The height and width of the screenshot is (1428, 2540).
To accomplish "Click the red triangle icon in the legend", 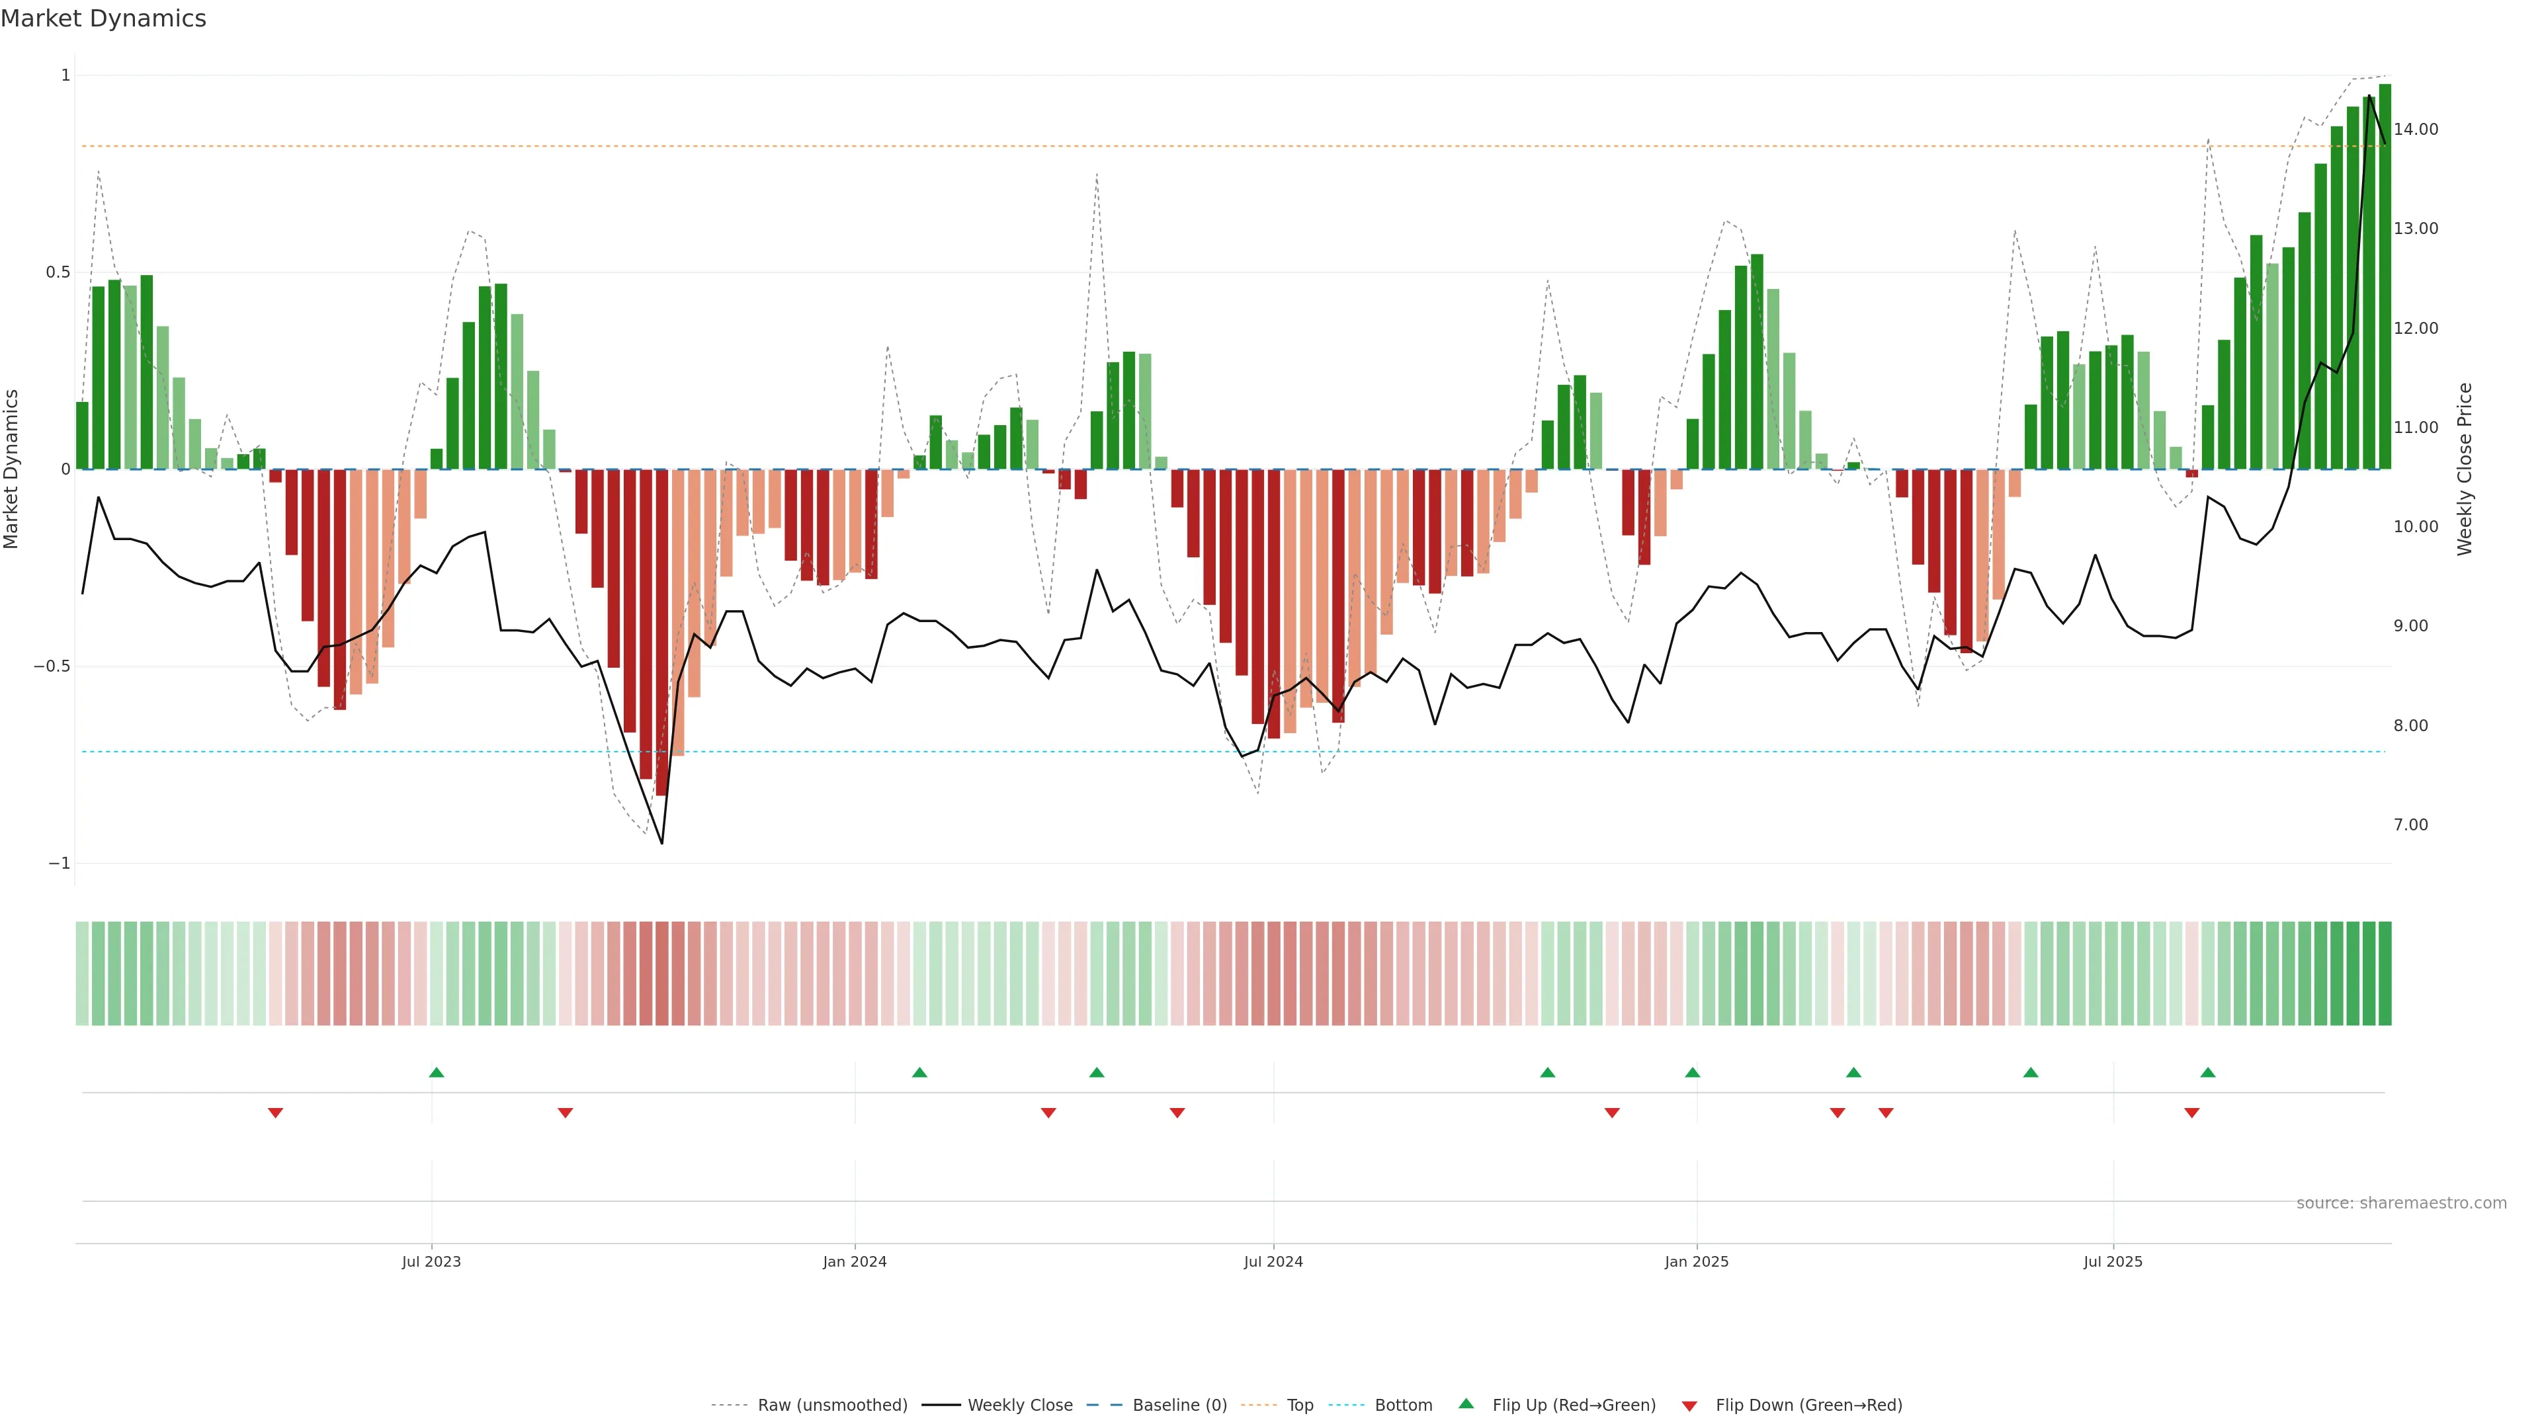I will (1689, 1406).
